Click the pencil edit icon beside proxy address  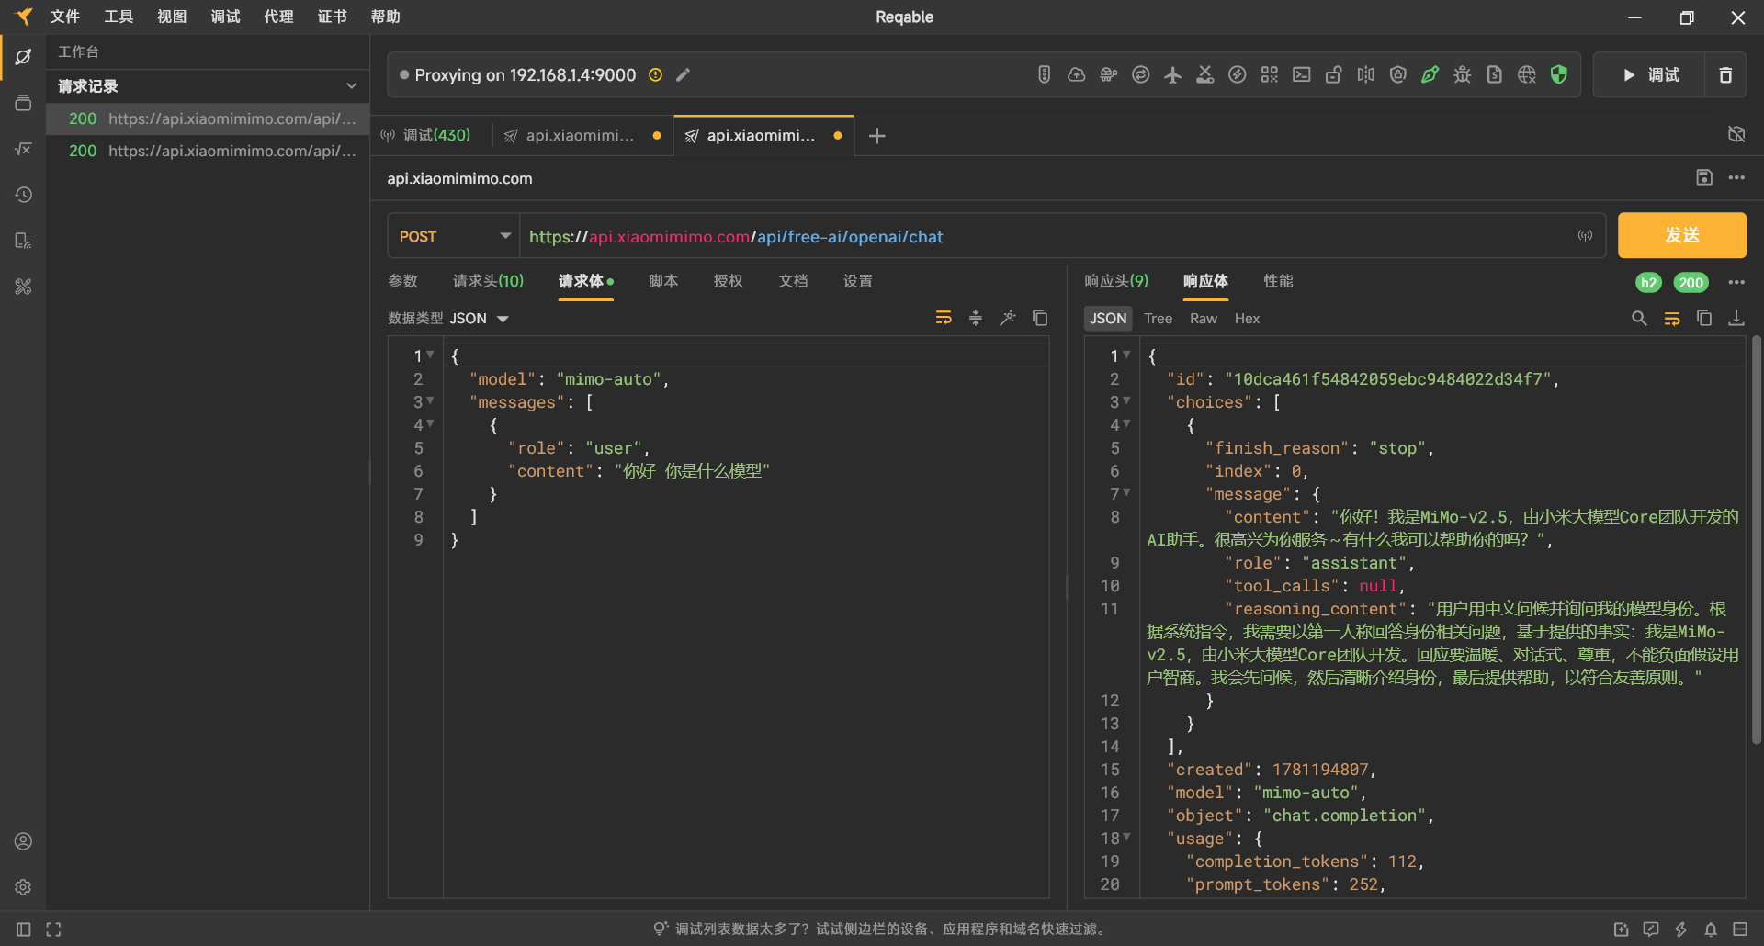tap(683, 75)
